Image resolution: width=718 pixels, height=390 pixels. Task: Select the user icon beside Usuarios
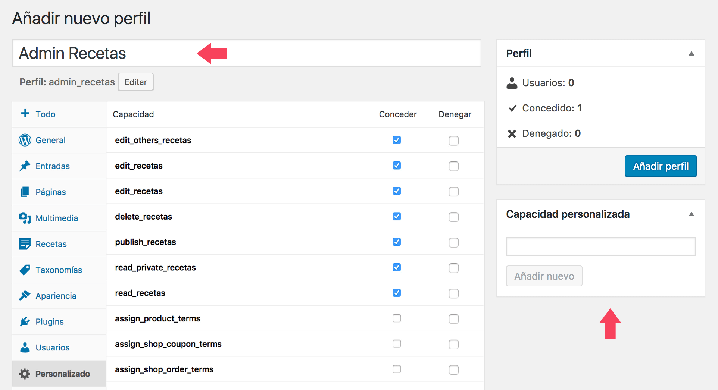click(x=25, y=347)
